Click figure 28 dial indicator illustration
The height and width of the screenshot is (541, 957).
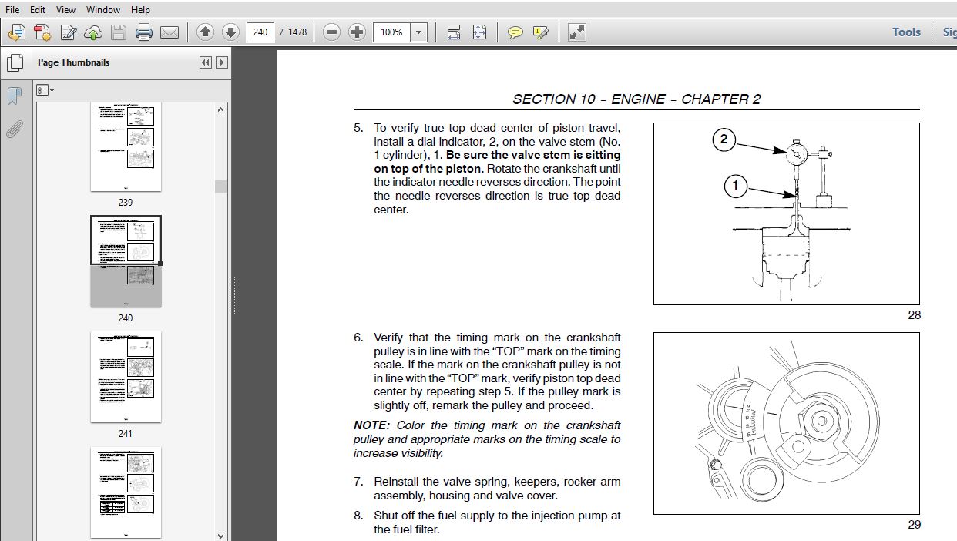point(787,213)
